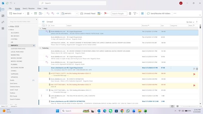Sort by the Subject column header
Screen dimensions: 203x114
pos(104,26)
